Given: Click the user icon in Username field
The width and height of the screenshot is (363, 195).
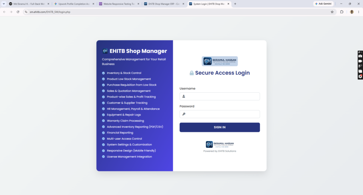Looking at the screenshot, I should tap(184, 96).
